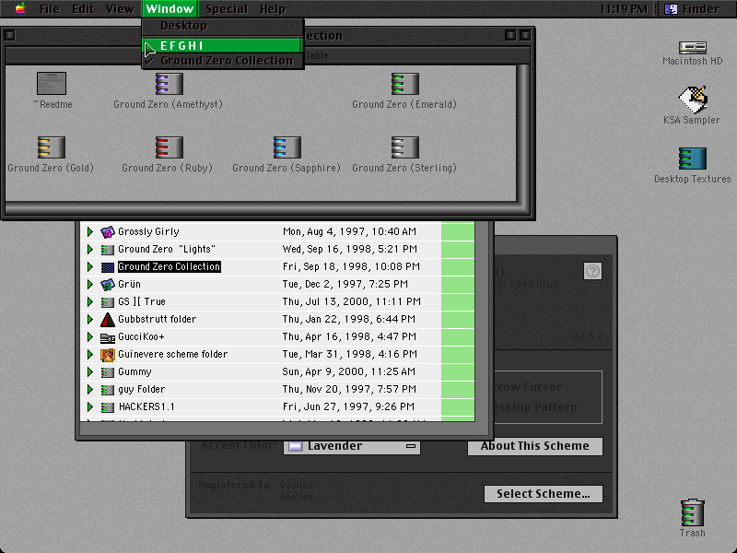Click date Fri, Sep 18, 1998, 10:08 PM
The width and height of the screenshot is (737, 553).
351,266
